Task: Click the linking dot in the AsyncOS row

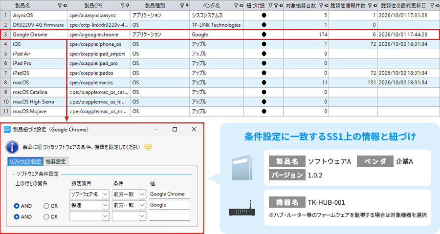Action: pyautogui.click(x=264, y=16)
